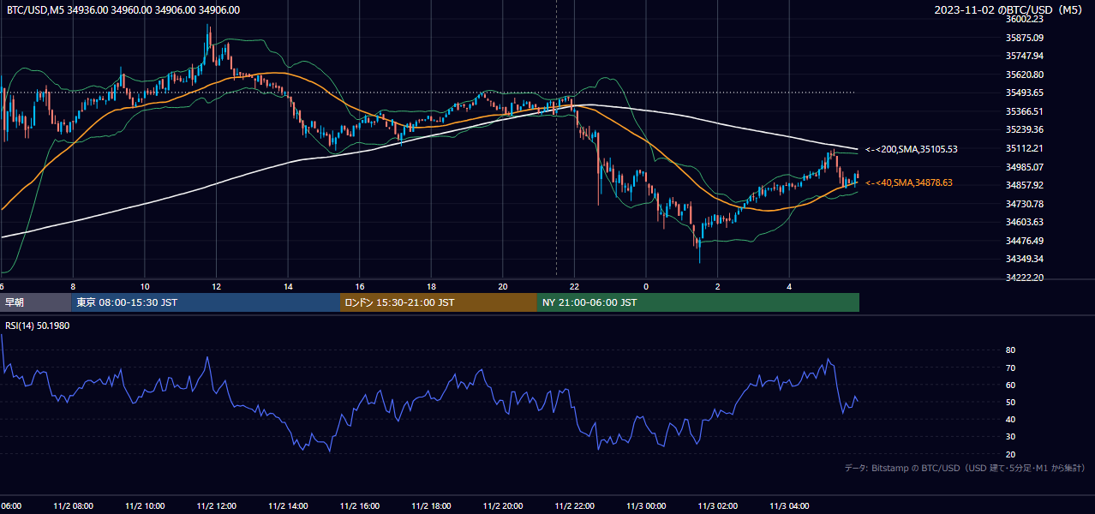Click the 11/3 04:00 bottom time label
Screen dimensions: 1095x514
pos(789,505)
